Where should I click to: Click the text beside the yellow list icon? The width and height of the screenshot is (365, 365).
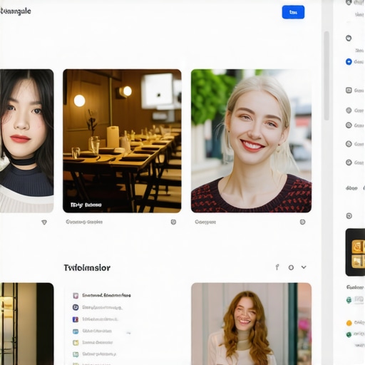(x=98, y=342)
